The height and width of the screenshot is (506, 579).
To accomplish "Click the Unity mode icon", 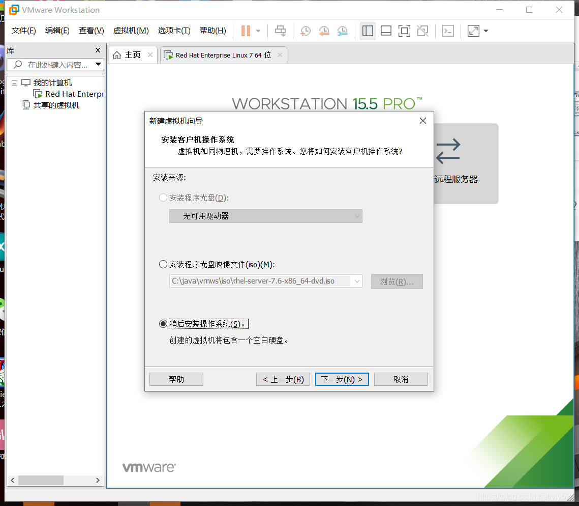I will (423, 31).
